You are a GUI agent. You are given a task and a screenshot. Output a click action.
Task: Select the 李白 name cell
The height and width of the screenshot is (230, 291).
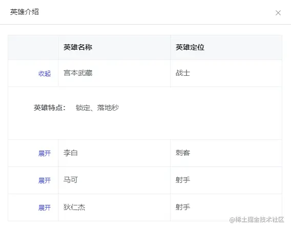click(x=114, y=153)
